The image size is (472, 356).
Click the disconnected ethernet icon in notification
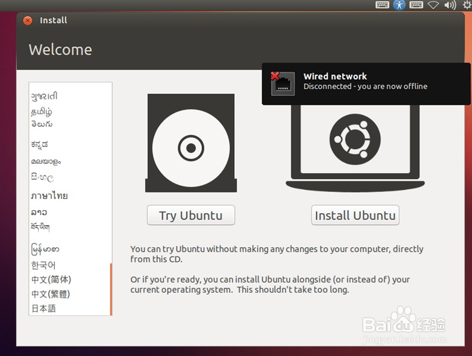click(282, 84)
